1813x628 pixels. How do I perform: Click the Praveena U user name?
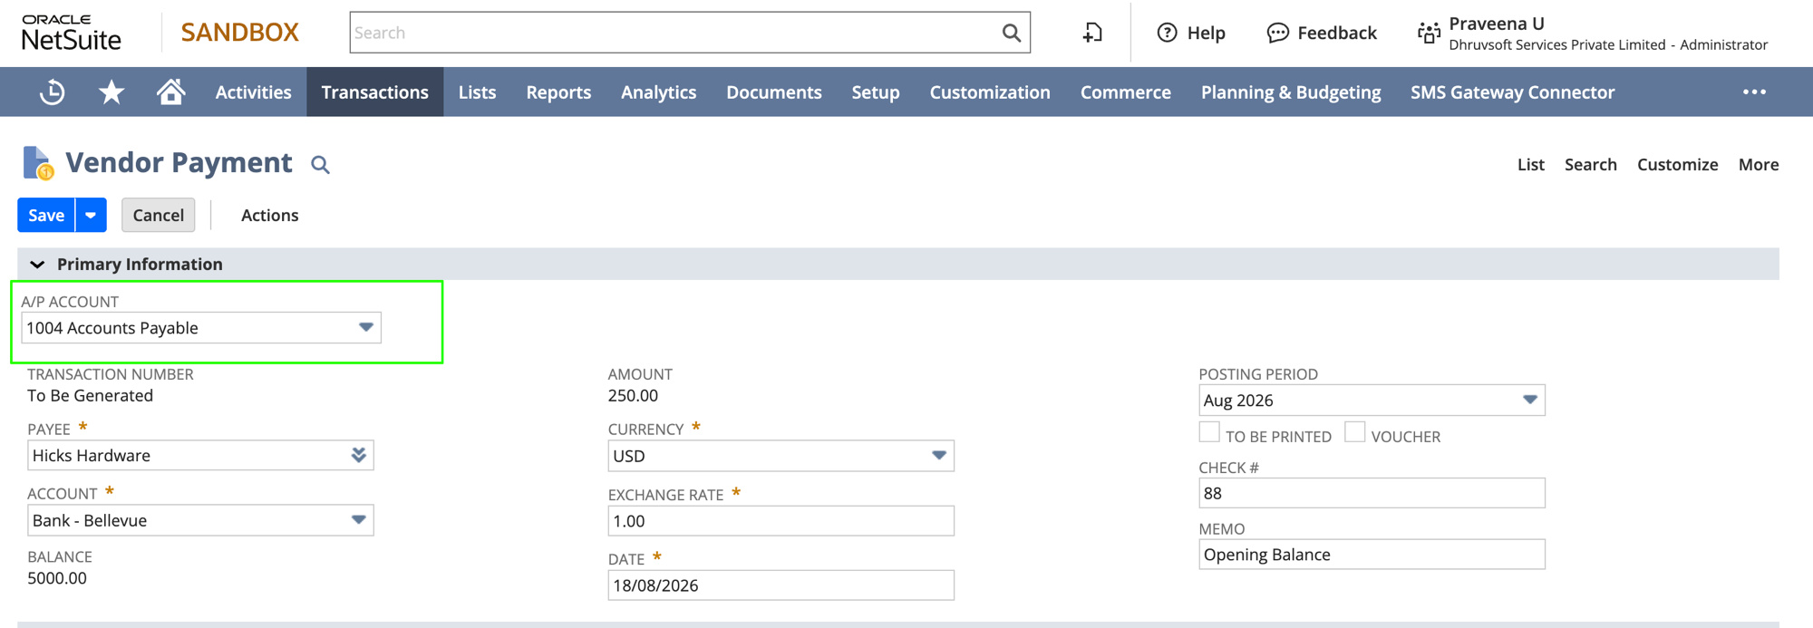coord(1496,24)
